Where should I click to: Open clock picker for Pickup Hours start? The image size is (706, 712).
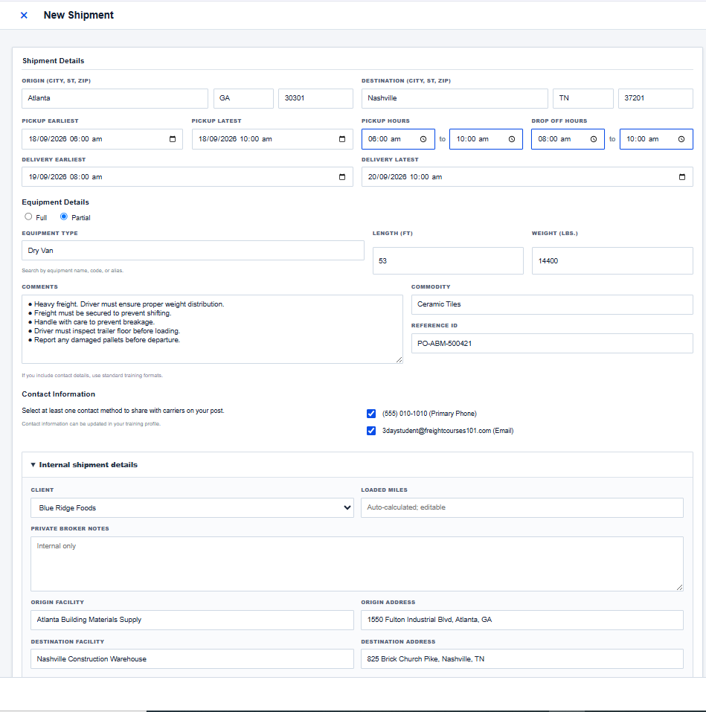[x=423, y=139]
